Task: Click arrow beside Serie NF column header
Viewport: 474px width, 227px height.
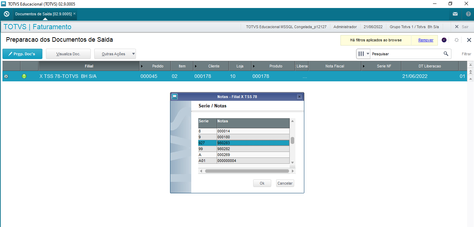Action: click(364, 66)
